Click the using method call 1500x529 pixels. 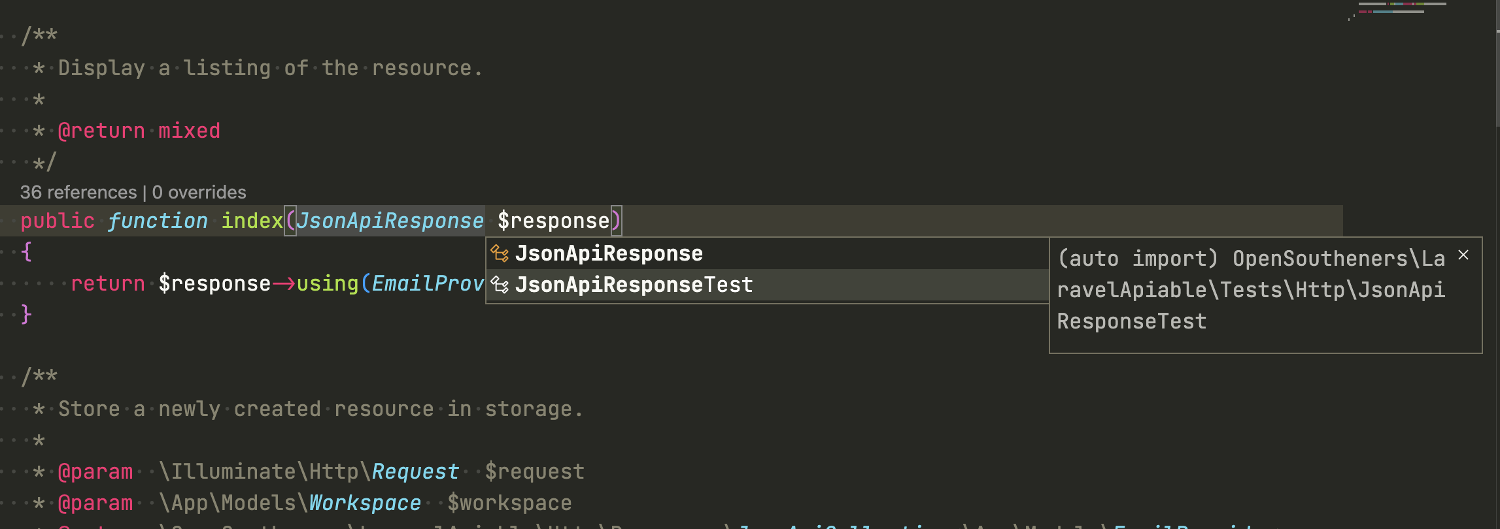[327, 283]
